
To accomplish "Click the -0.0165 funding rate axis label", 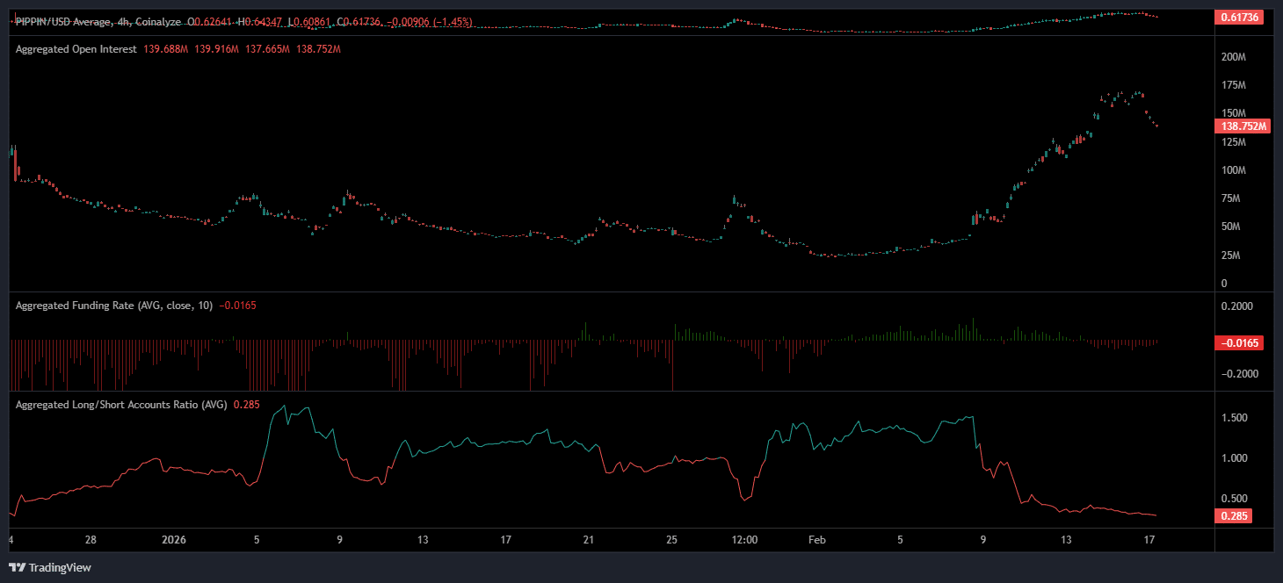I will point(1241,343).
